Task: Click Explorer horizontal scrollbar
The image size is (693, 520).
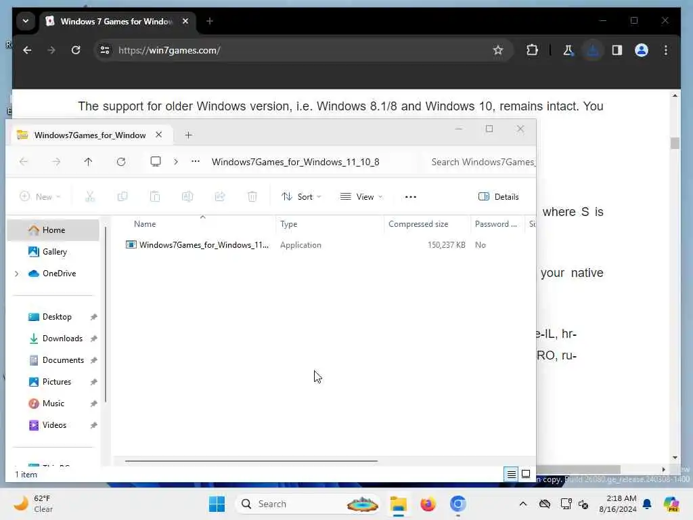Action: click(x=251, y=460)
